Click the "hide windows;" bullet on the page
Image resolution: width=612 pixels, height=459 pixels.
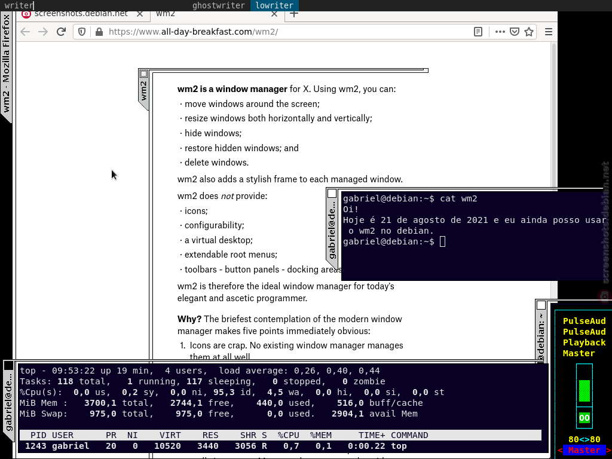213,133
